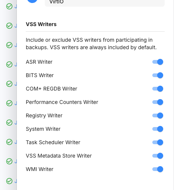This screenshot has width=174, height=190.
Task: Click the last green checkmark at the bottom
Action: tap(9, 181)
